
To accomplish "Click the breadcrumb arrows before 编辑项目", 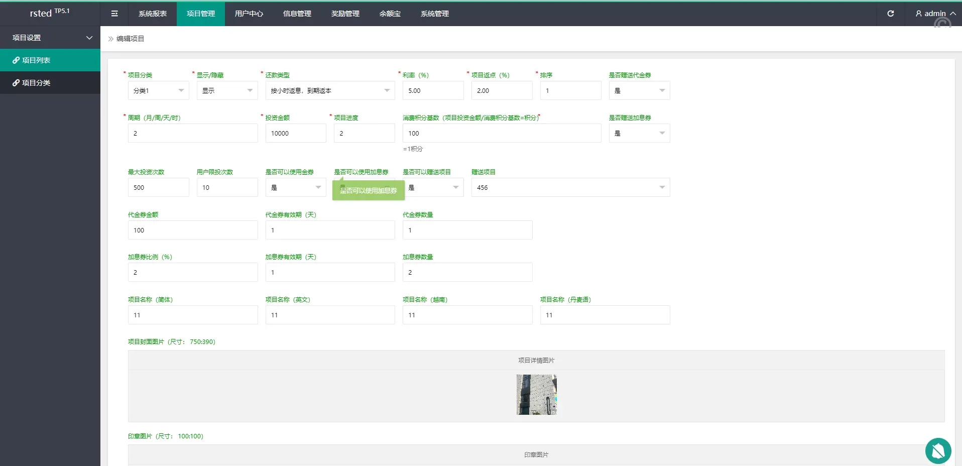I will pos(110,39).
